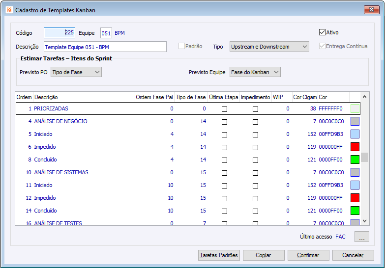Viewport: 385px width, 268px height.
Task: Check Impedimento for ANÁLISE DE SISTEMAS
Action: point(255,173)
